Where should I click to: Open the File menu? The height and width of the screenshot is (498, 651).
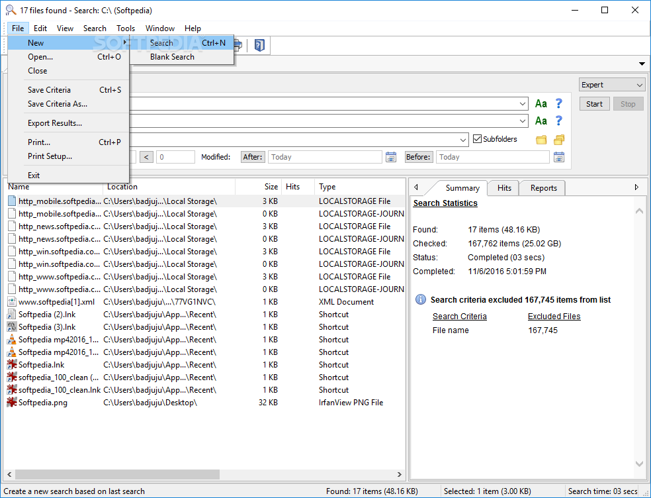[x=18, y=28]
